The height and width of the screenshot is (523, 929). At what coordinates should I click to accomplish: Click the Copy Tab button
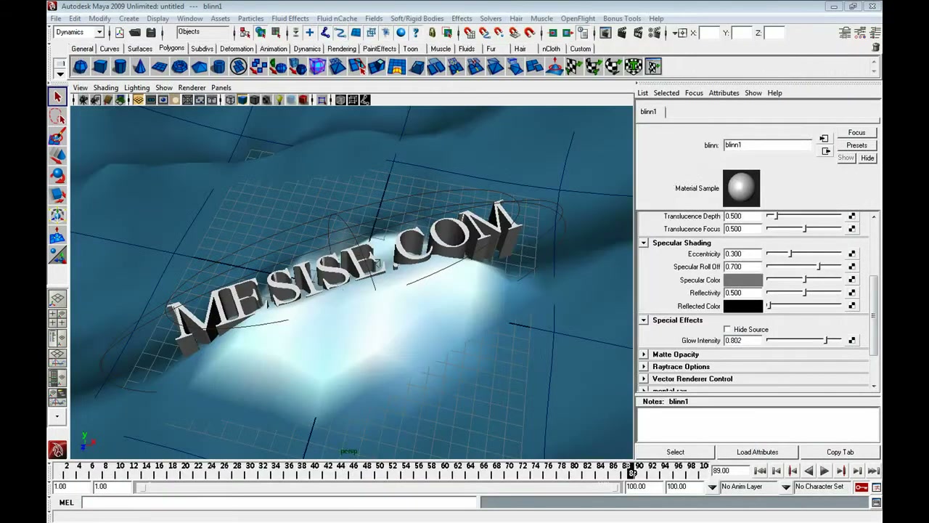point(840,453)
